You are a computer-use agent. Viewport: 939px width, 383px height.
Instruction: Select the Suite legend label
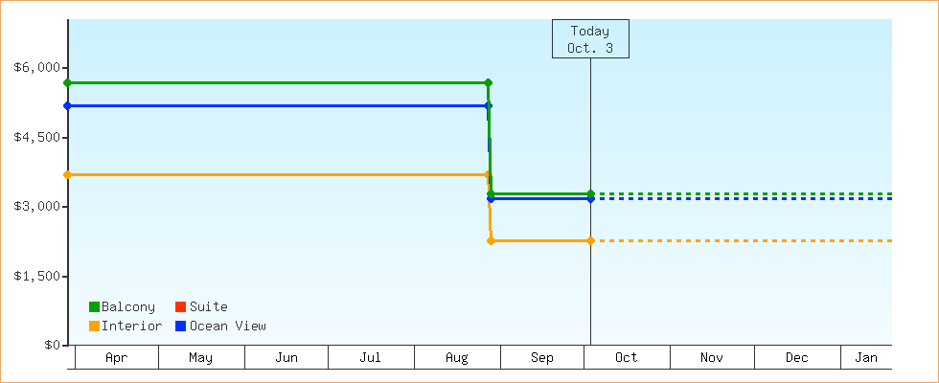pos(208,307)
